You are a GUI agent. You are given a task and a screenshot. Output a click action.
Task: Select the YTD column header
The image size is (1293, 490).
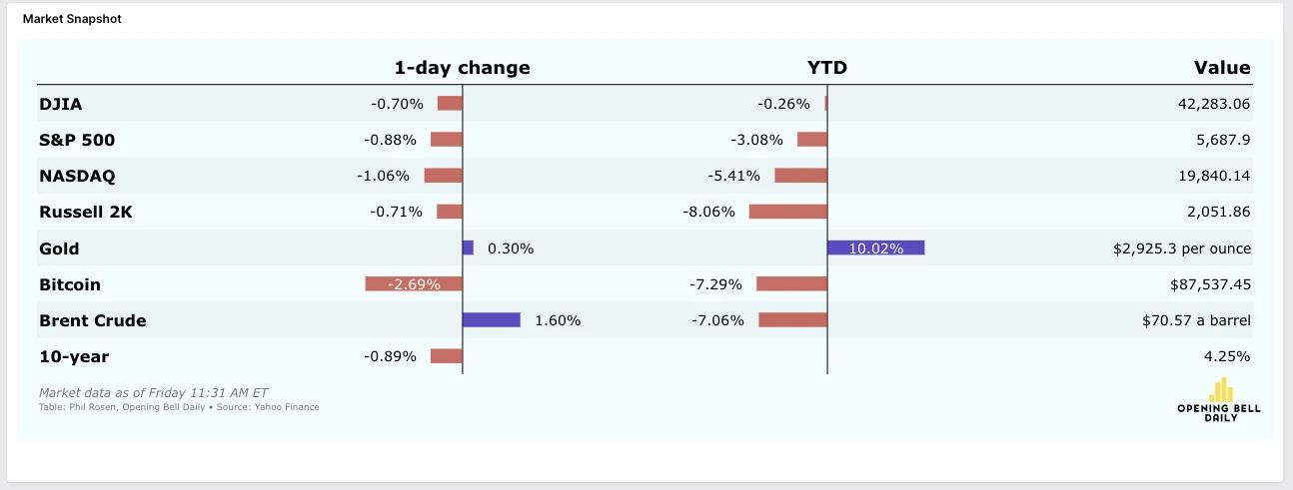pos(827,68)
